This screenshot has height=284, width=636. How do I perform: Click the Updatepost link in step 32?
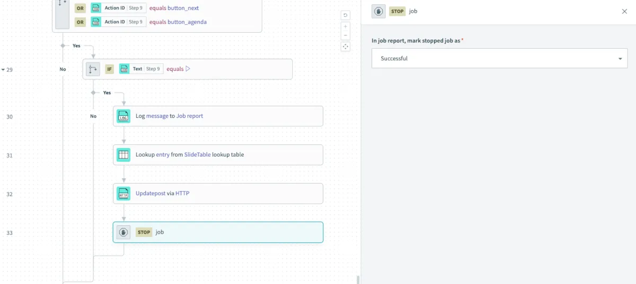(x=151, y=193)
